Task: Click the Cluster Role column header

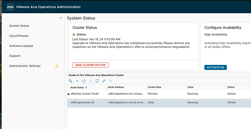Action: point(154,87)
